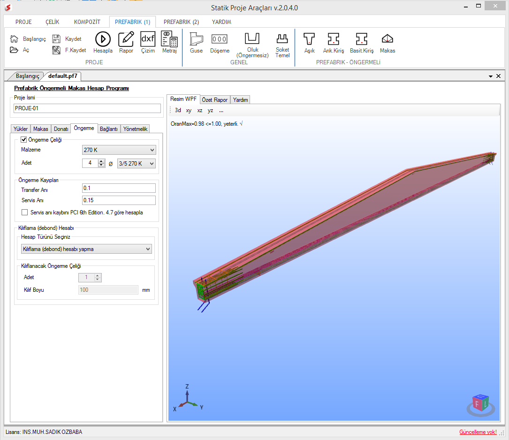Switch to the Makas settings tab
509x440 pixels.
(40, 129)
